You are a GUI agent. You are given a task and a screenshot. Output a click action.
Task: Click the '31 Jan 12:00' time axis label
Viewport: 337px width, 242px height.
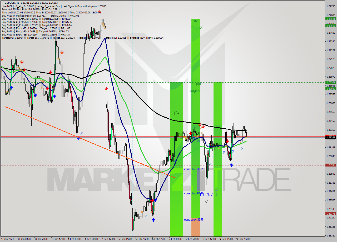(58, 239)
